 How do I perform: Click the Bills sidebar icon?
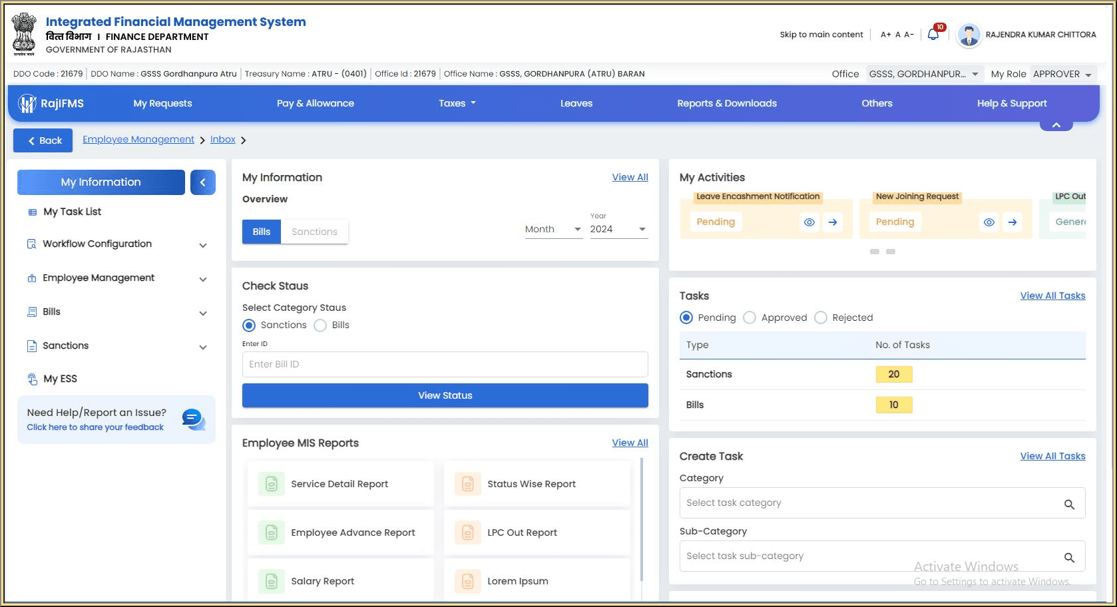pos(31,312)
